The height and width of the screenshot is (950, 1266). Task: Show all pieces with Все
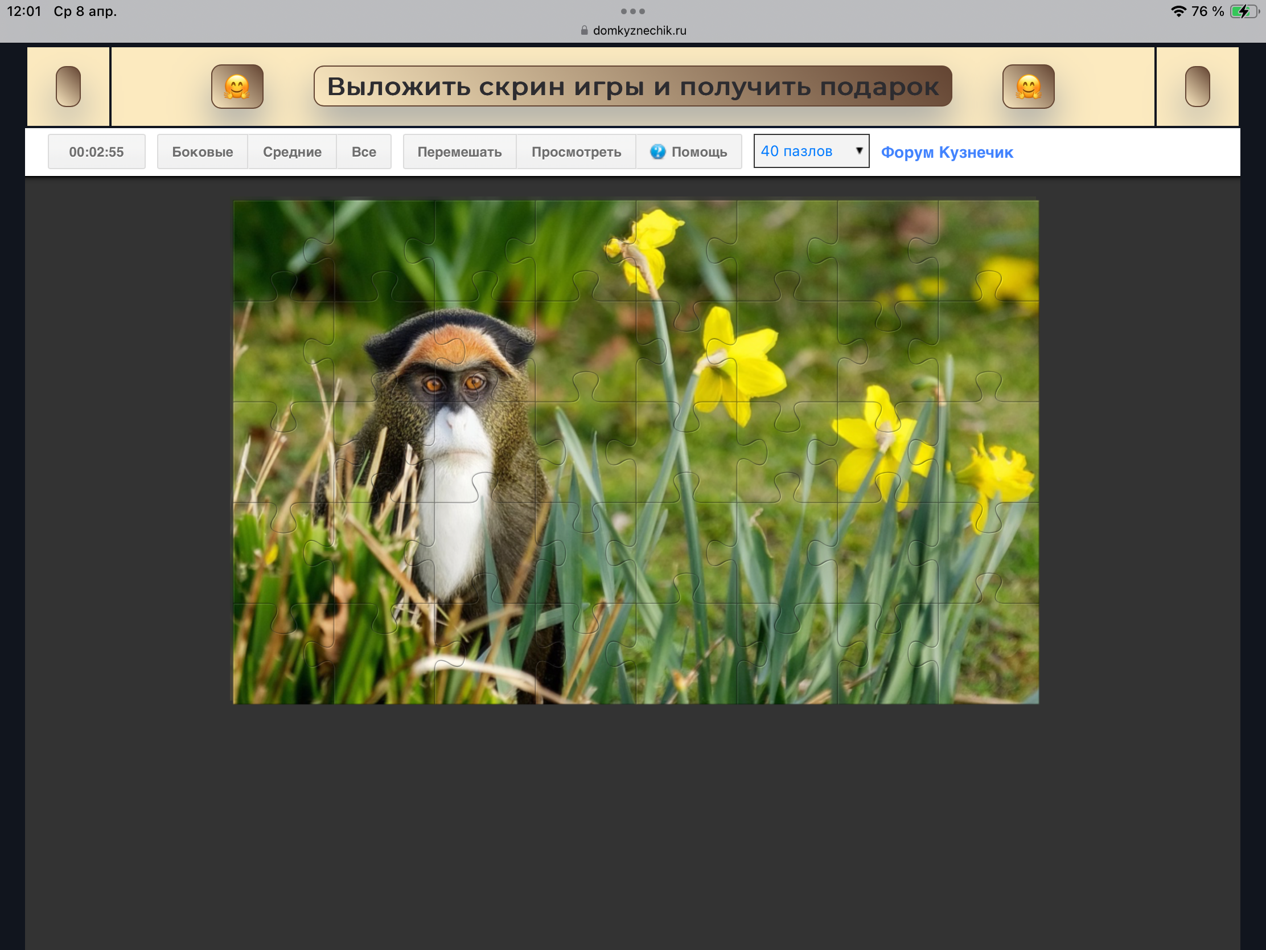363,151
